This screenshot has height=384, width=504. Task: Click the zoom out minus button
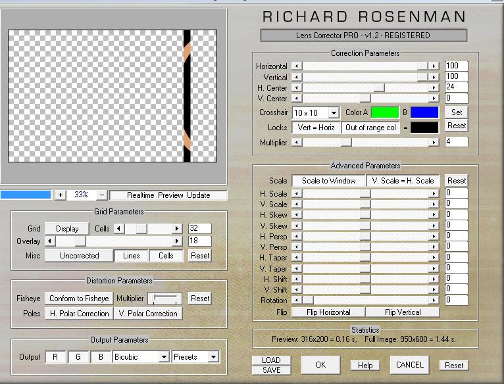101,195
